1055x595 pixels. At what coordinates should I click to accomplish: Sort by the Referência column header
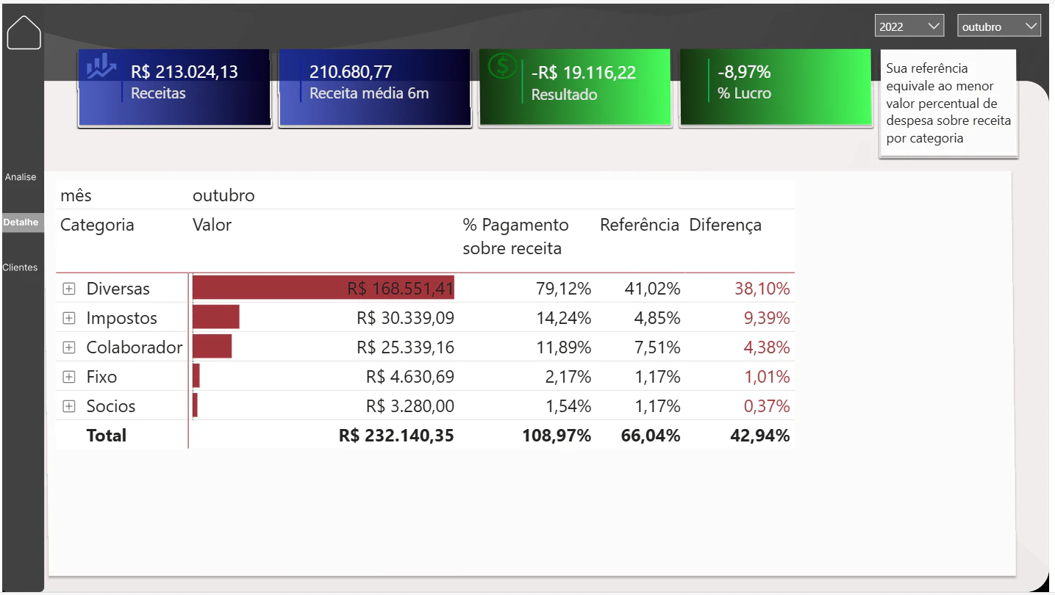click(640, 225)
